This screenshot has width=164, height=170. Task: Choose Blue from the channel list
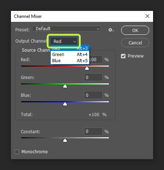click(70, 61)
